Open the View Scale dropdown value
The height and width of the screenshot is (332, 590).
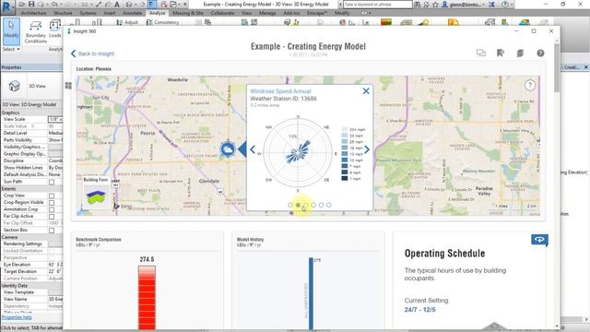pyautogui.click(x=55, y=119)
